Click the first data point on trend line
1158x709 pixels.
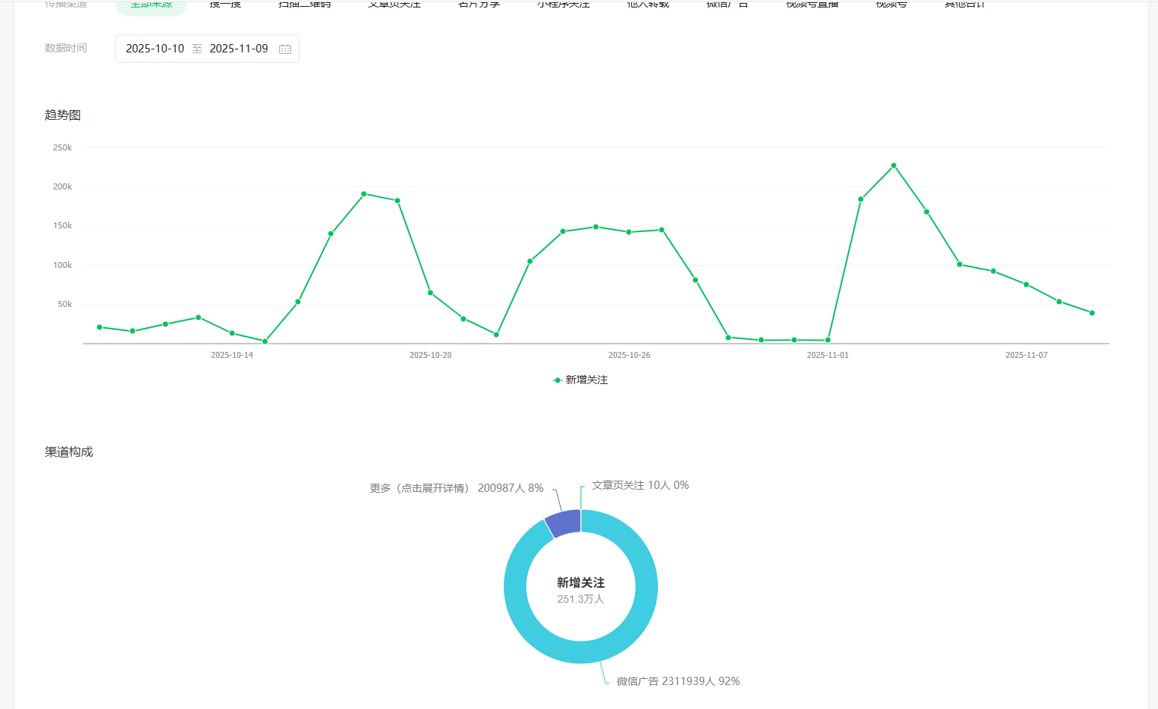click(100, 327)
